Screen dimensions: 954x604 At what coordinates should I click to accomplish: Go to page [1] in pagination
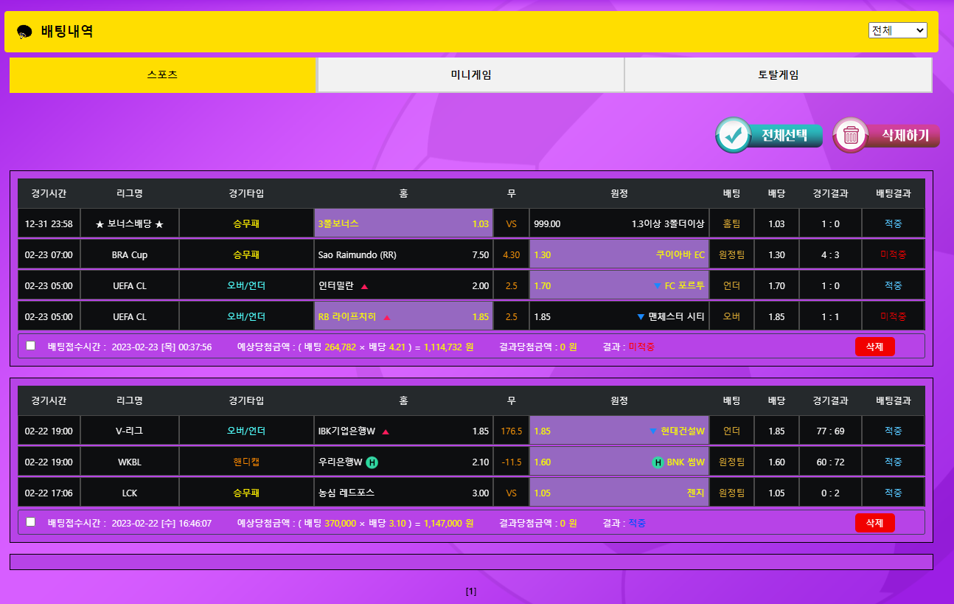click(471, 591)
